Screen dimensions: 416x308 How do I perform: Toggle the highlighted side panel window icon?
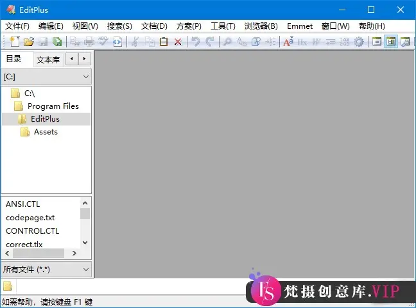coord(391,42)
